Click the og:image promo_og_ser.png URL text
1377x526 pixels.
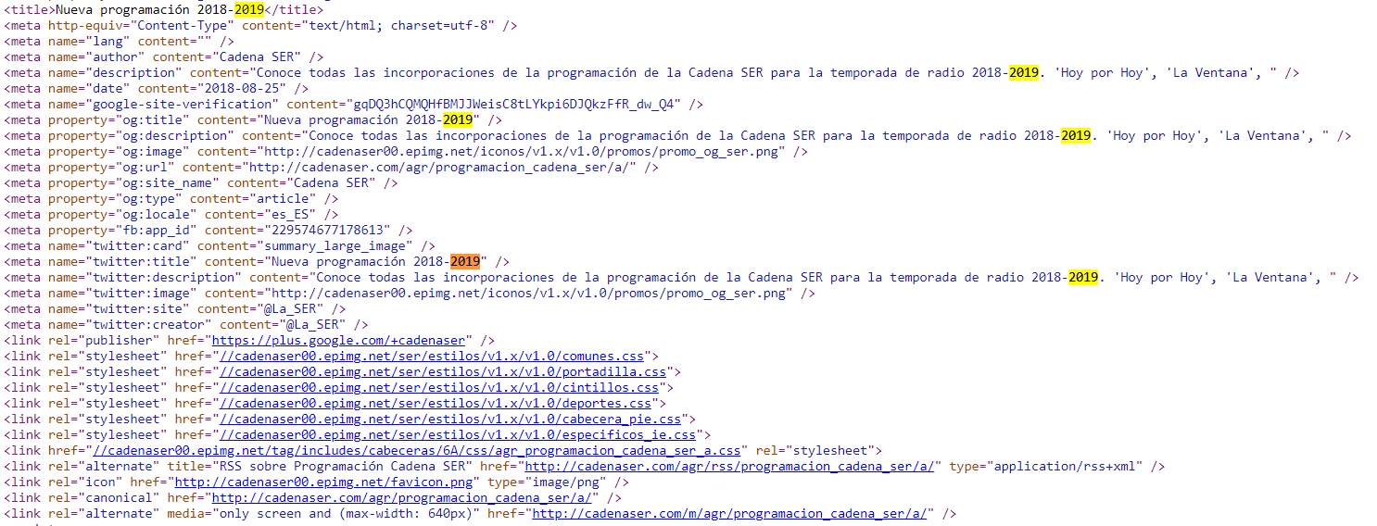524,151
